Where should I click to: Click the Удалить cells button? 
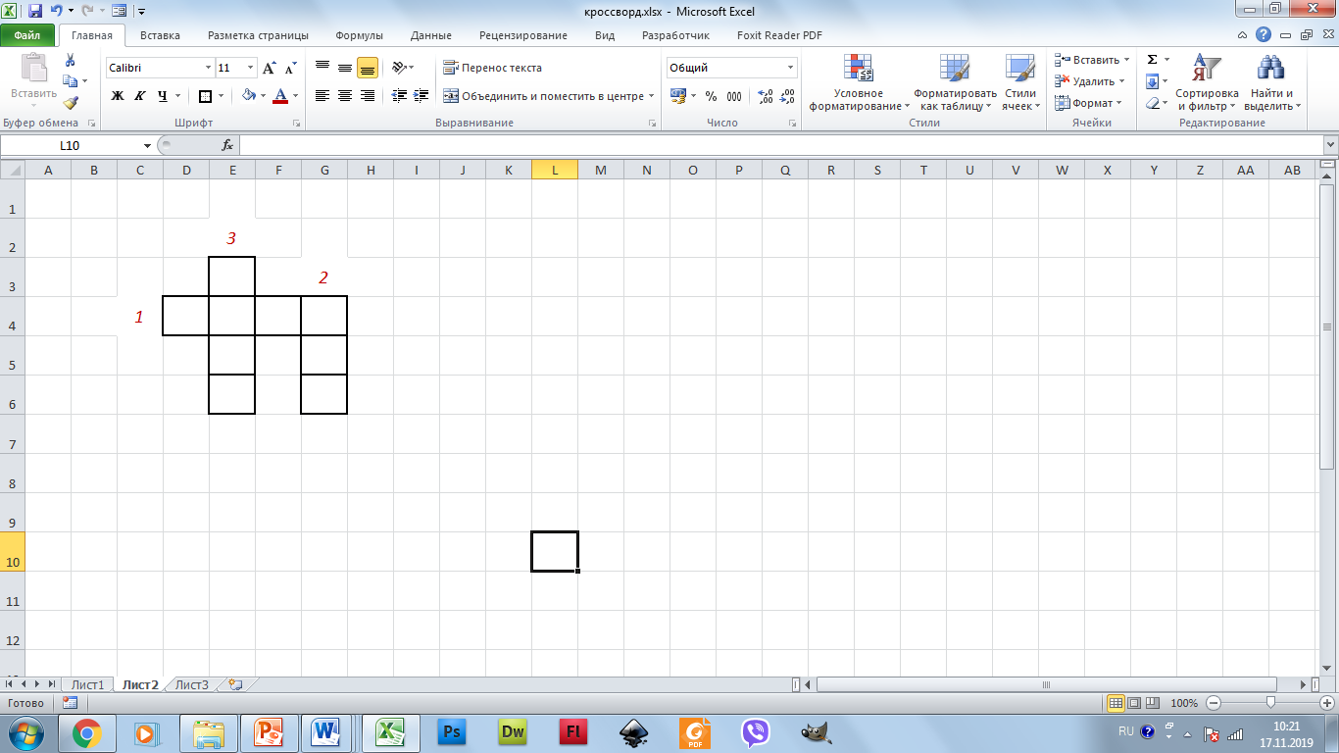coord(1089,81)
